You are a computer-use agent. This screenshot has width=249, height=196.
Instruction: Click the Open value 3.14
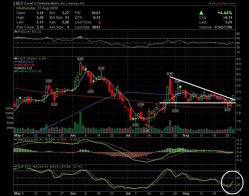pyautogui.click(x=40, y=13)
